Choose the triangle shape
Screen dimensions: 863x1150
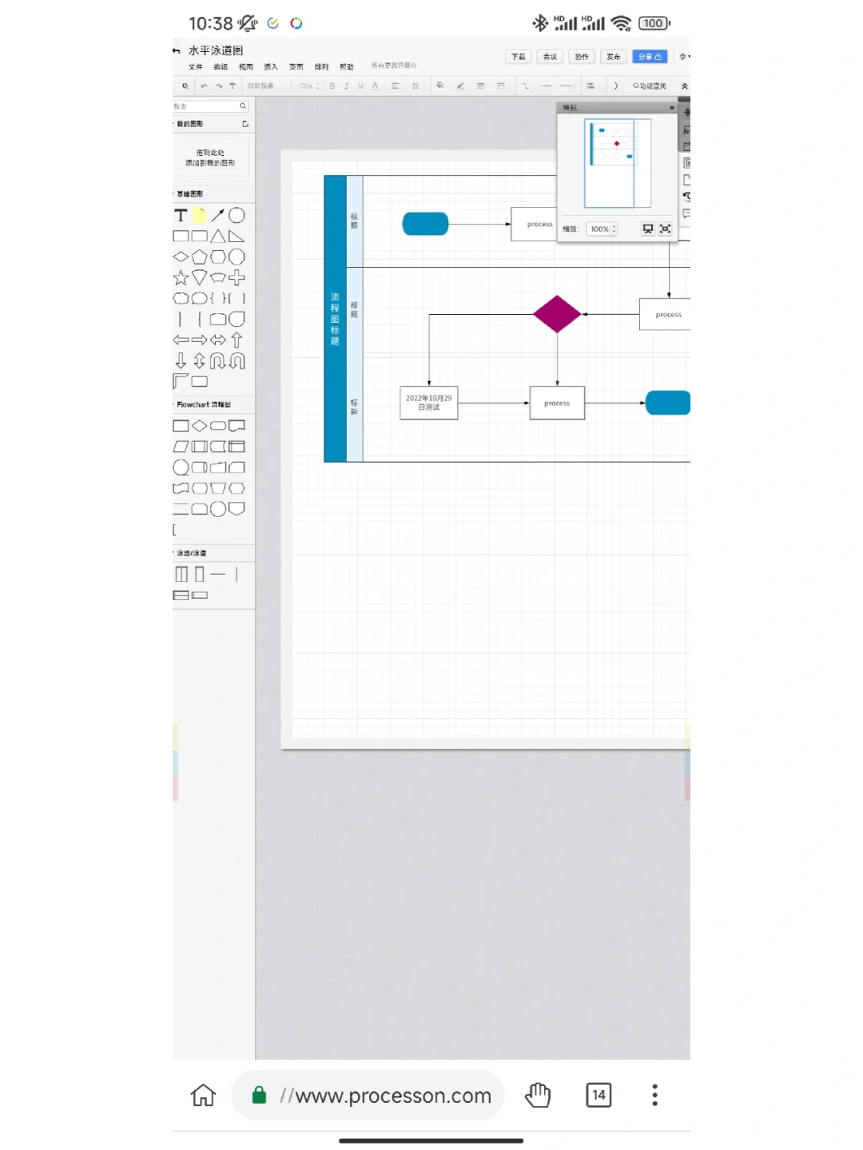[217, 236]
